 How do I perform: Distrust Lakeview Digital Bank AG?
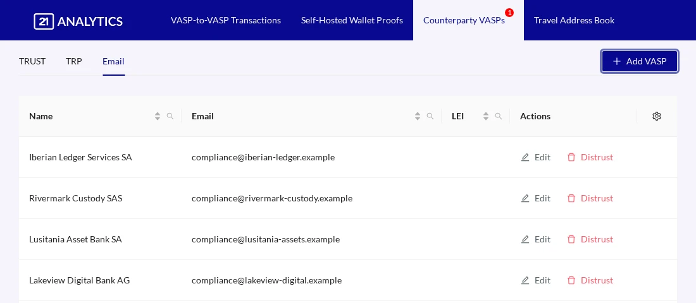click(590, 280)
